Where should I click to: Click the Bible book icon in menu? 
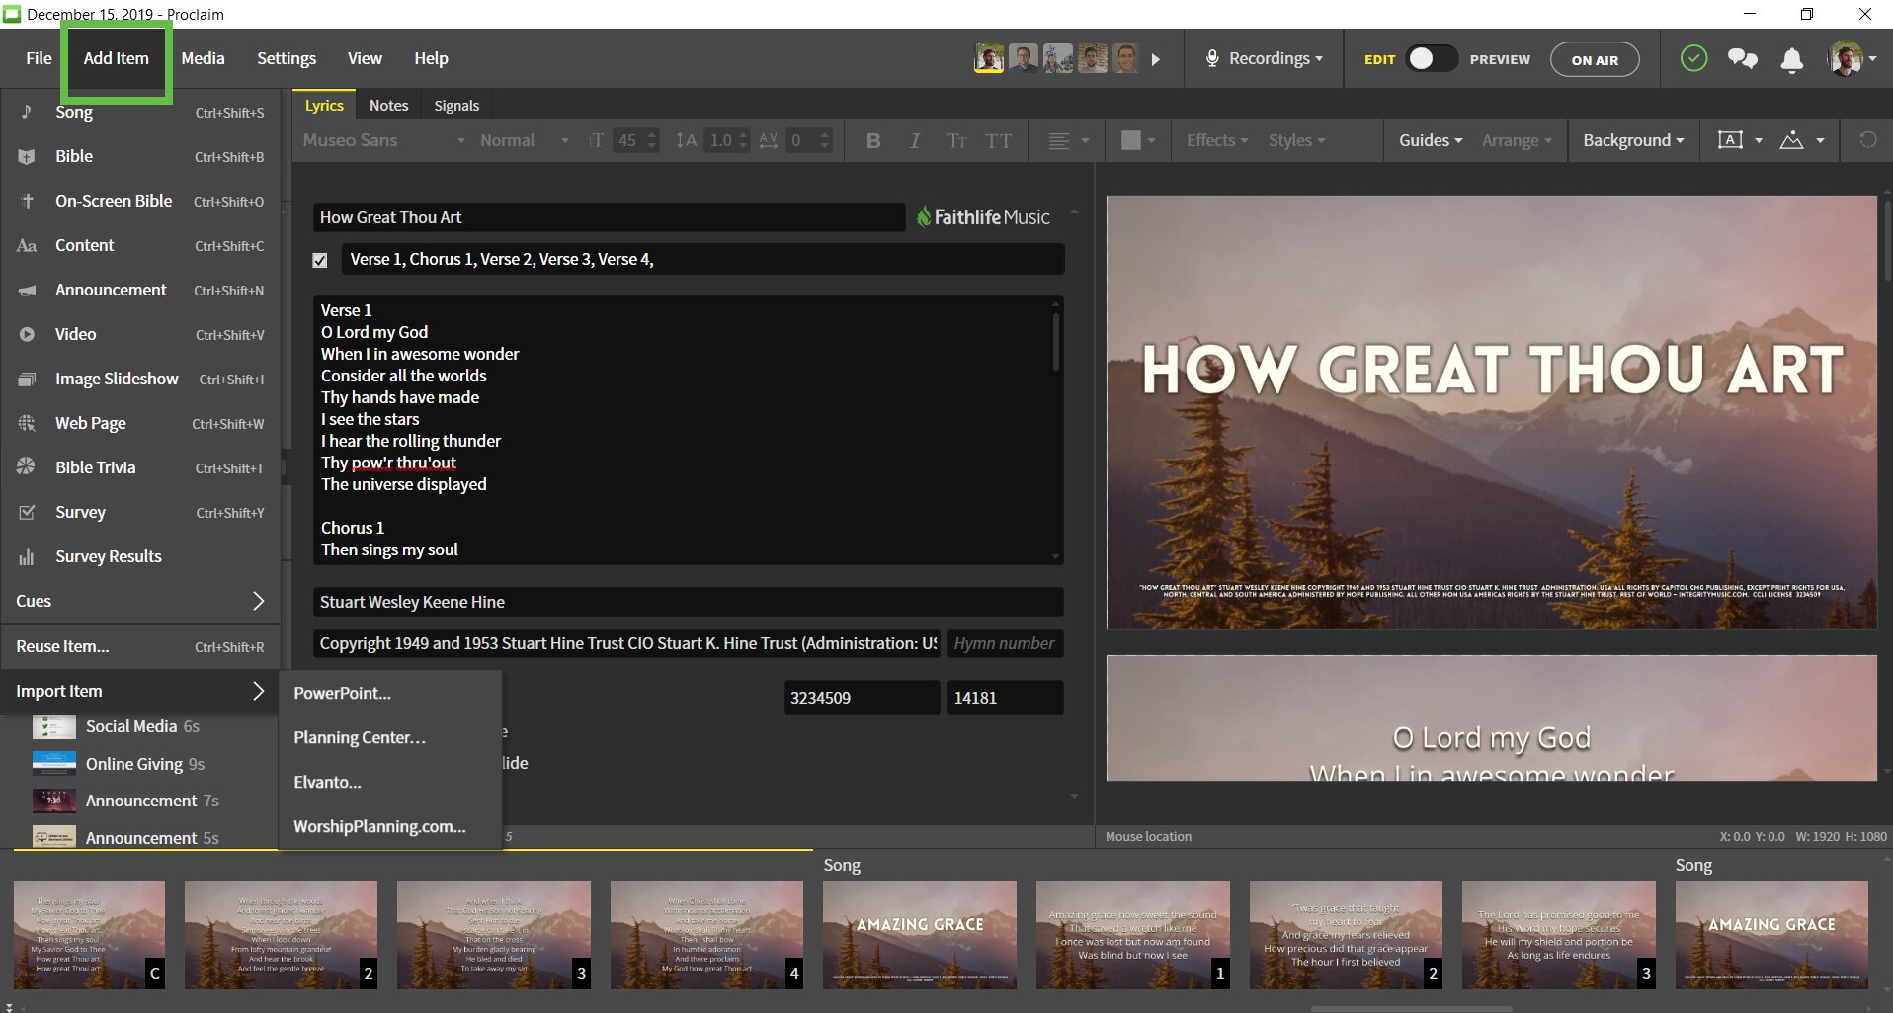(x=27, y=156)
